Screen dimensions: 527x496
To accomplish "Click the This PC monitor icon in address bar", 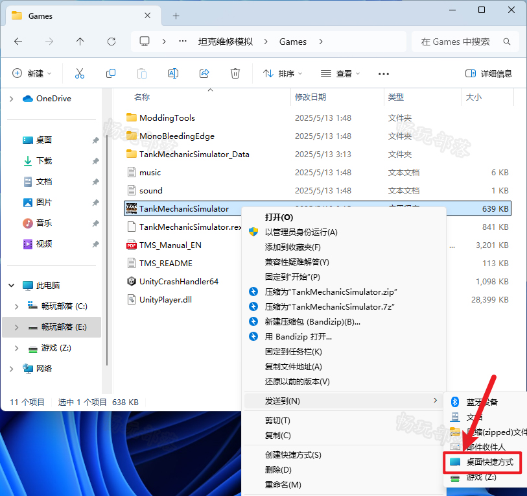I will pyautogui.click(x=145, y=42).
